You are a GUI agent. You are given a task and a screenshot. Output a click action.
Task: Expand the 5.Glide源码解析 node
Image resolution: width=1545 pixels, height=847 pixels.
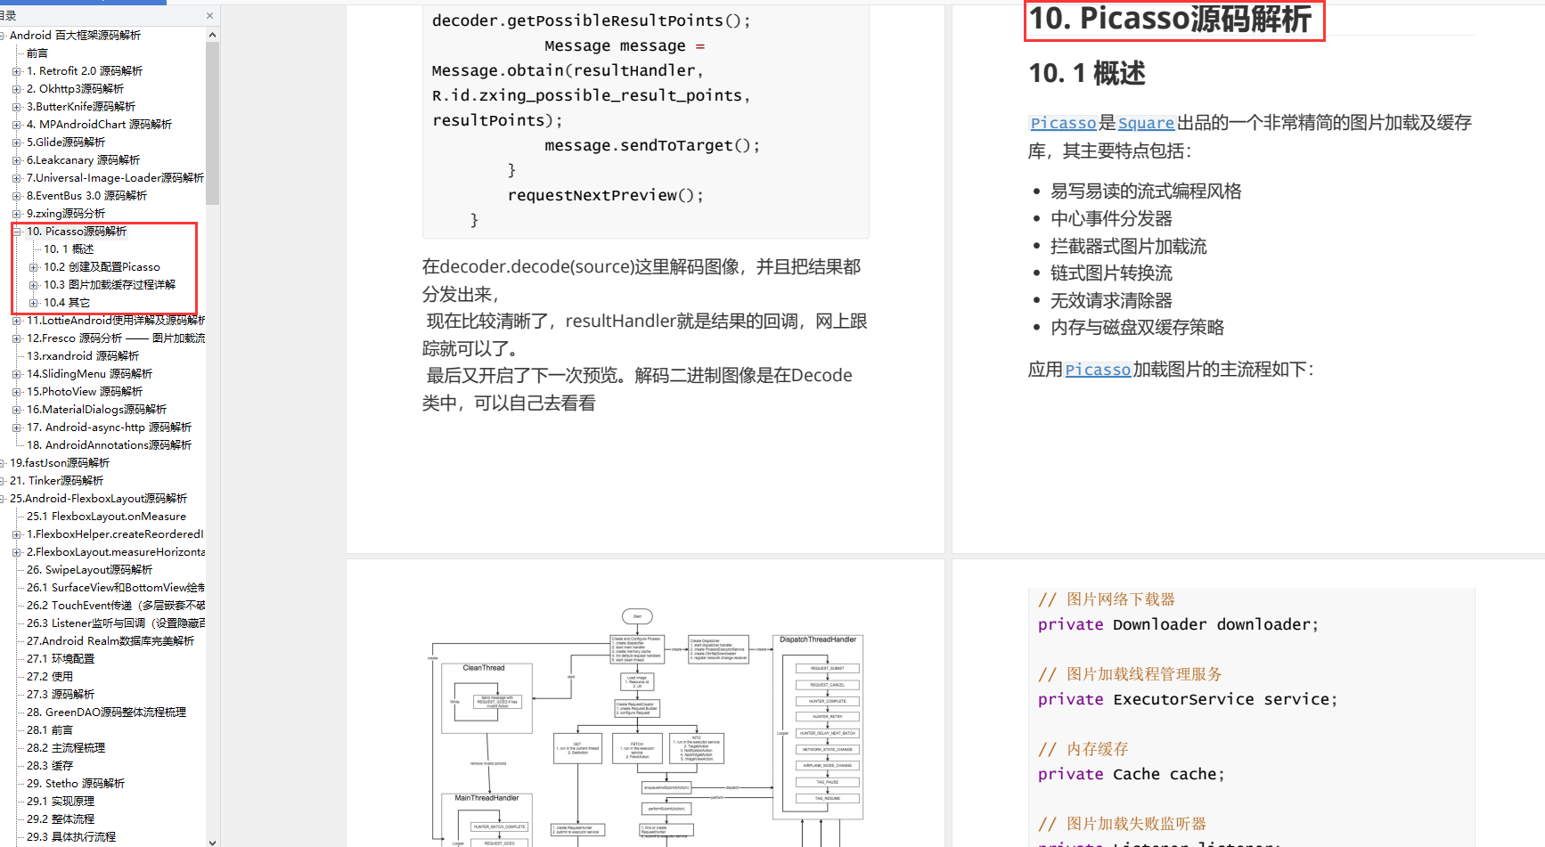pyautogui.click(x=16, y=143)
